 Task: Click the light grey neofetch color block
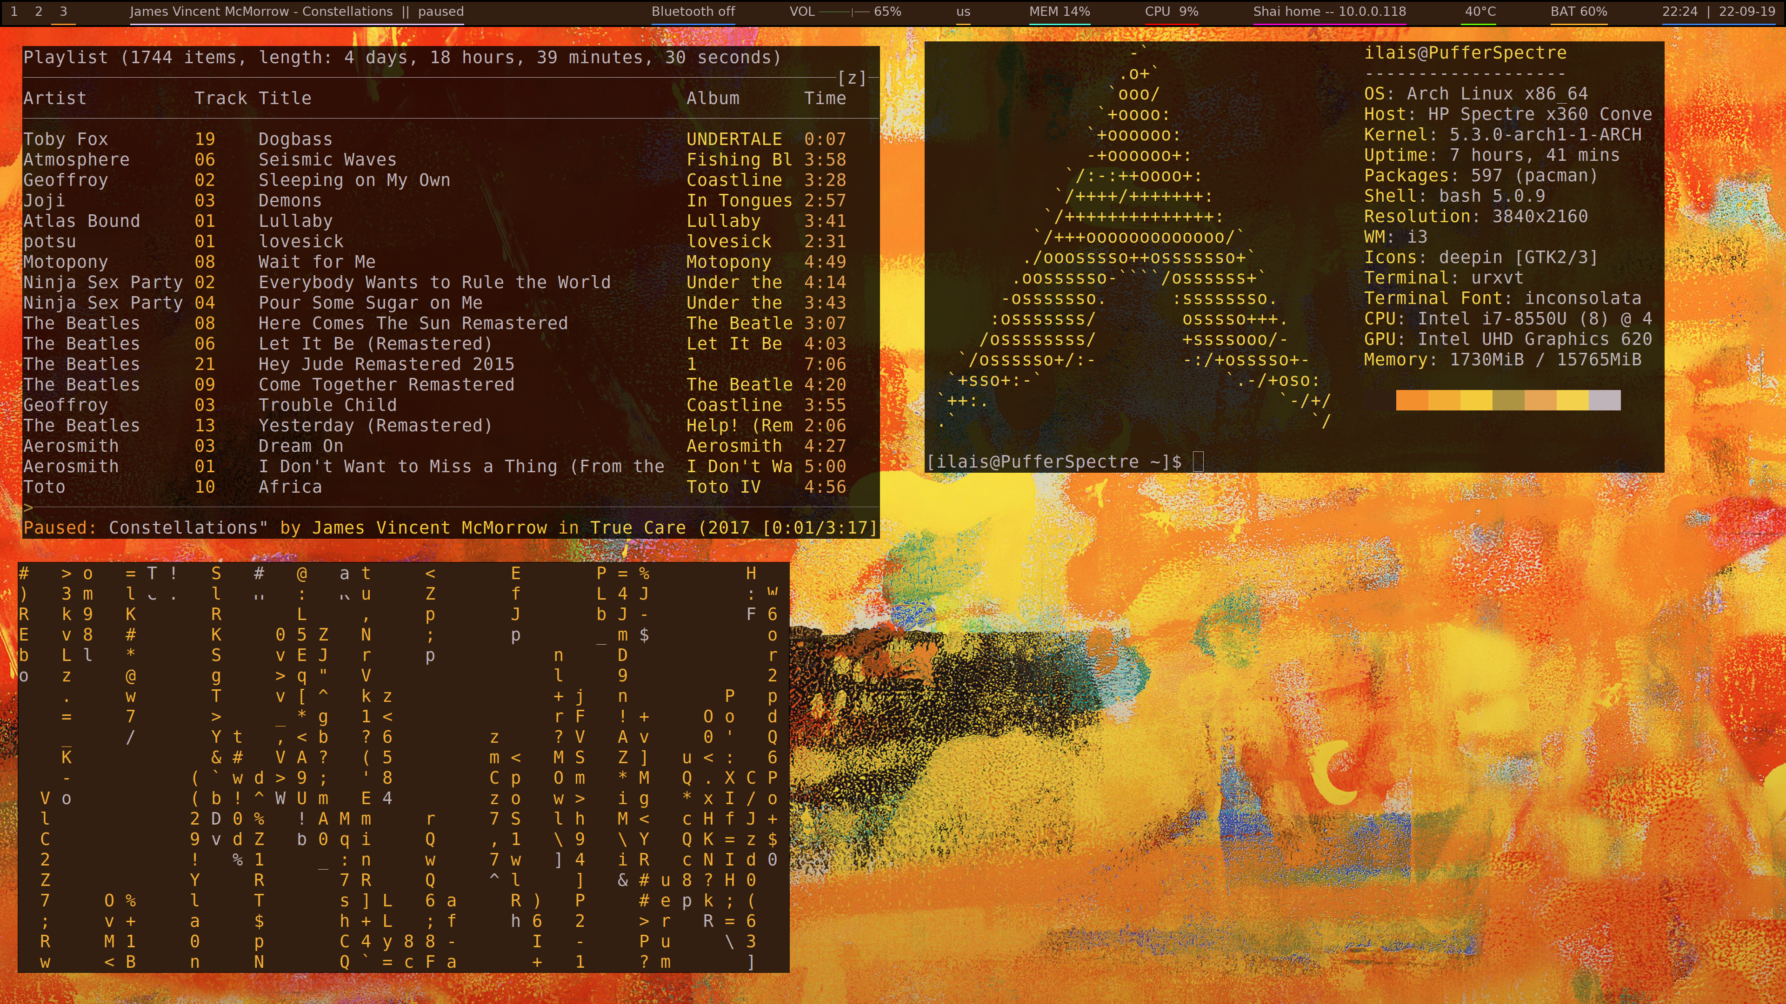[1604, 400]
